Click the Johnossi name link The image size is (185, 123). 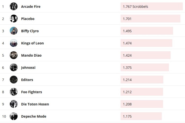pos(28,67)
